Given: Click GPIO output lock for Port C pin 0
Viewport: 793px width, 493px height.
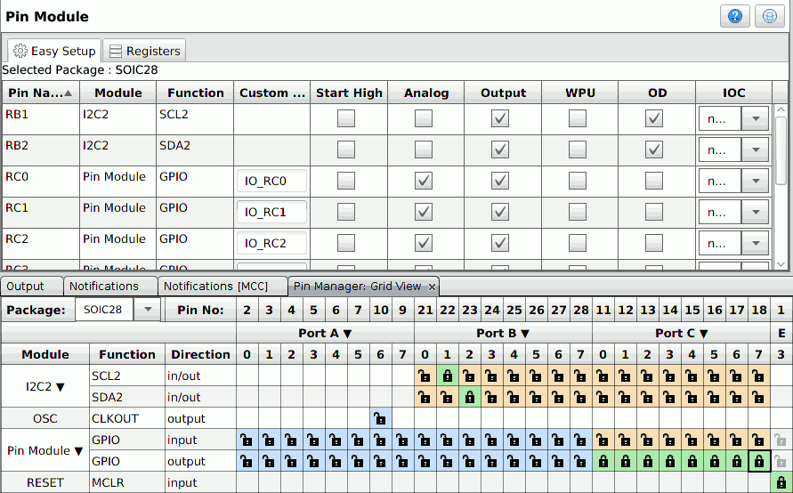Looking at the screenshot, I should [603, 461].
